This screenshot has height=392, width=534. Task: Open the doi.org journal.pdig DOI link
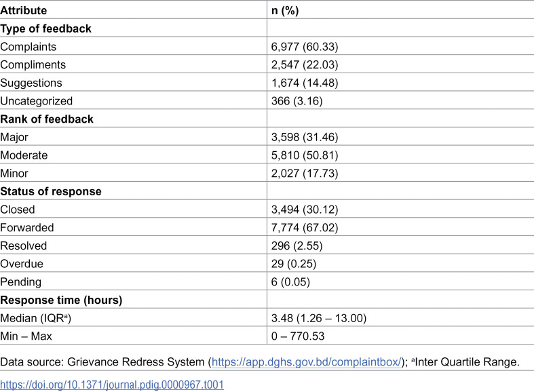pyautogui.click(x=112, y=385)
